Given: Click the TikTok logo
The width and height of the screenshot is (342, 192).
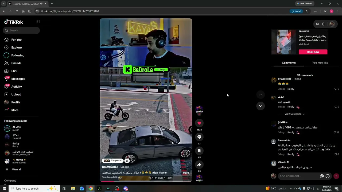Looking at the screenshot, I should [14, 22].
